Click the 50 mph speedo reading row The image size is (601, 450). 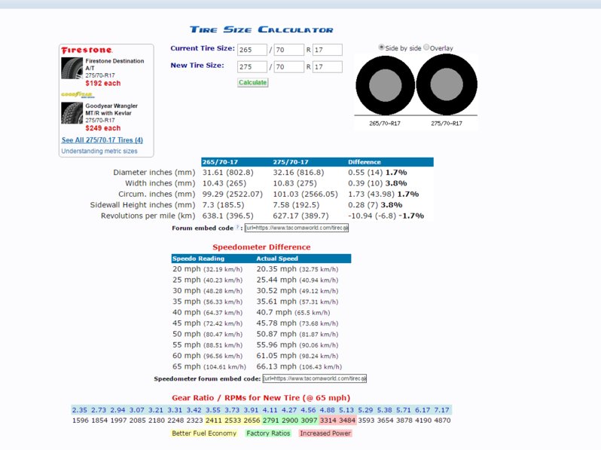click(x=207, y=334)
